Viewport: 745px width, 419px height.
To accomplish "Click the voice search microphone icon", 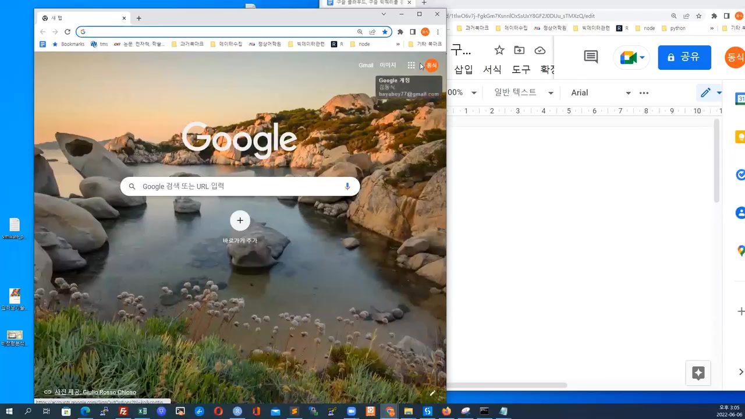I will tap(347, 186).
